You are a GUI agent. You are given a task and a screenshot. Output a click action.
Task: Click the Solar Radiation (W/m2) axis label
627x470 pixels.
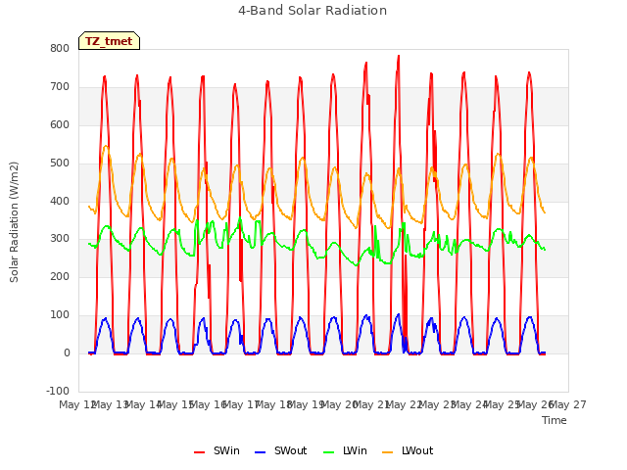pos(14,222)
